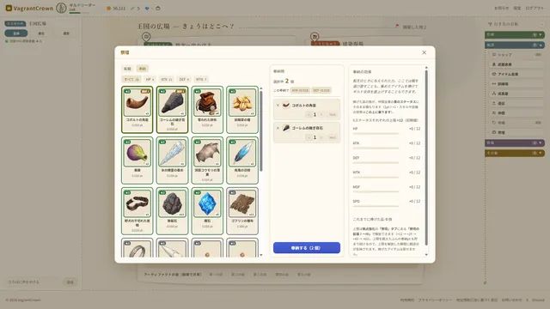This screenshot has width=550, height=309.
Task: Select the Kobold horn item card
Action: [x=137, y=110]
